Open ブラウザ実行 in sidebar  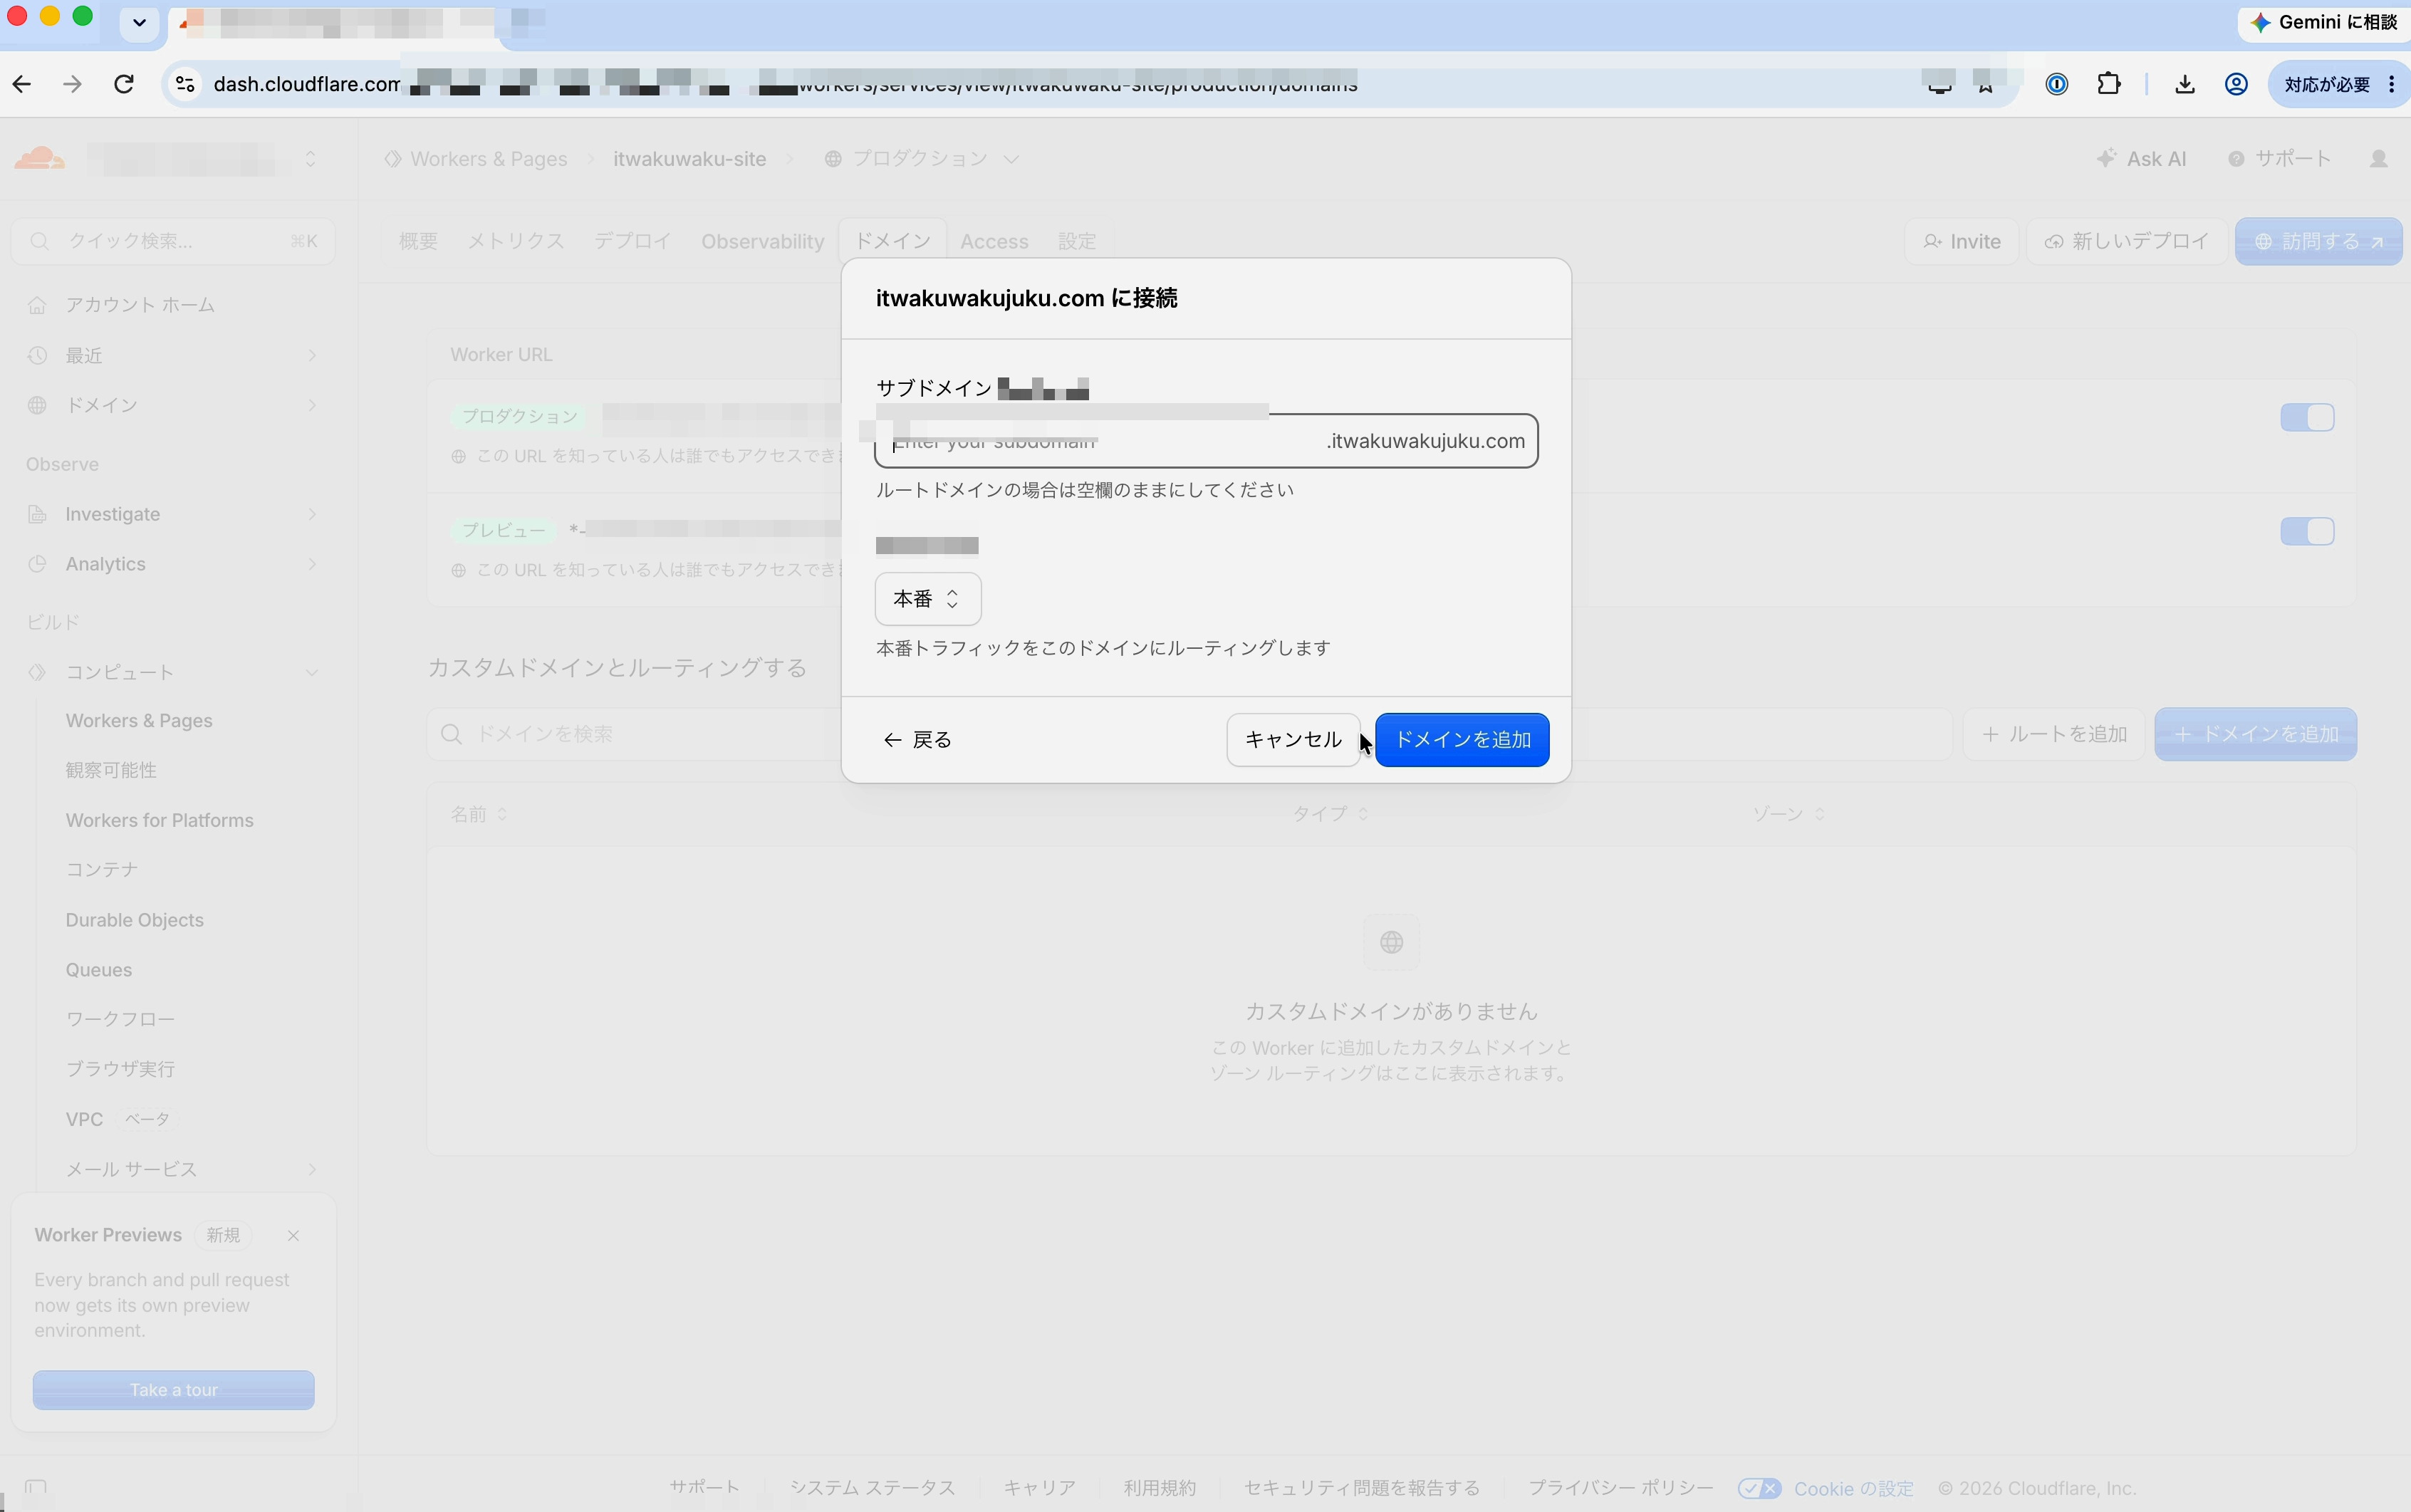point(120,1069)
